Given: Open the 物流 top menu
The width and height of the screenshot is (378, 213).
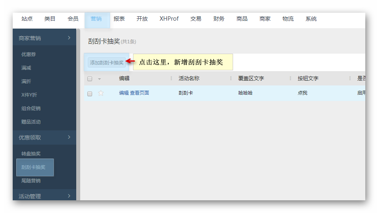Looking at the screenshot, I should 288,19.
